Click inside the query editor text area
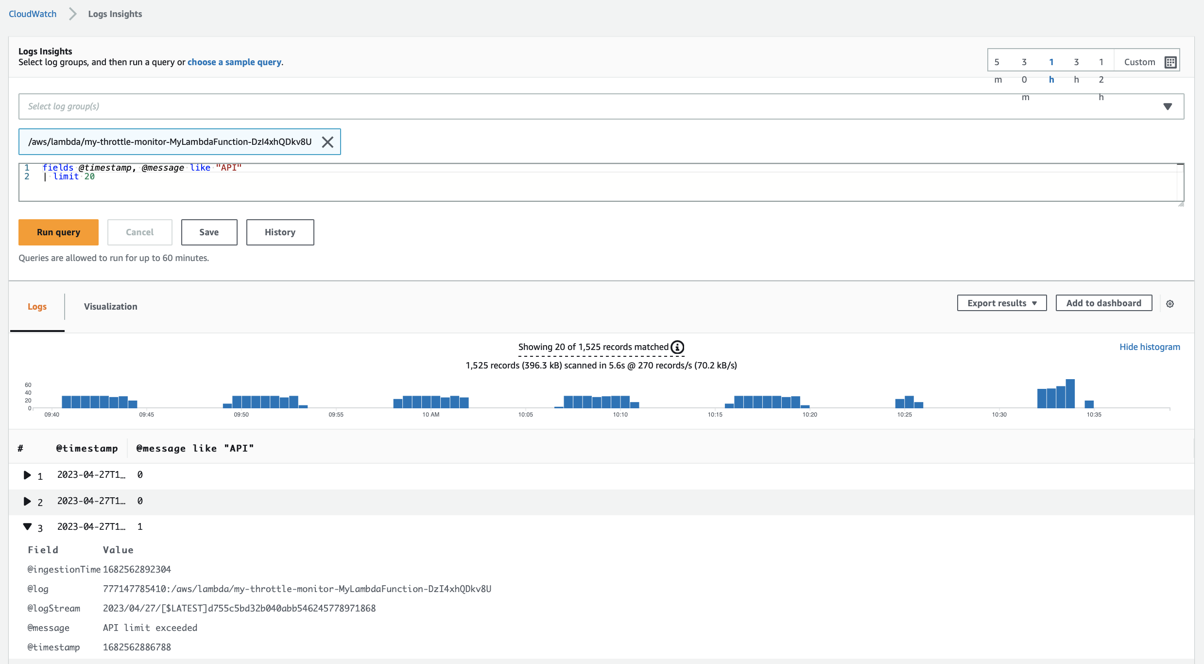The height and width of the screenshot is (664, 1204). (x=583, y=187)
